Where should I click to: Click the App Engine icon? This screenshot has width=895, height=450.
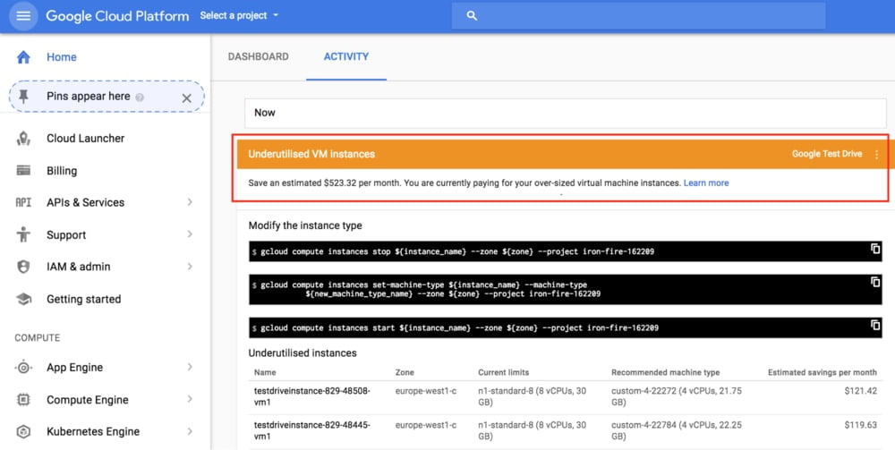coord(23,368)
